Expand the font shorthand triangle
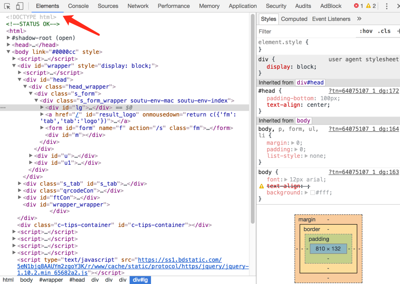 [x=286, y=180]
